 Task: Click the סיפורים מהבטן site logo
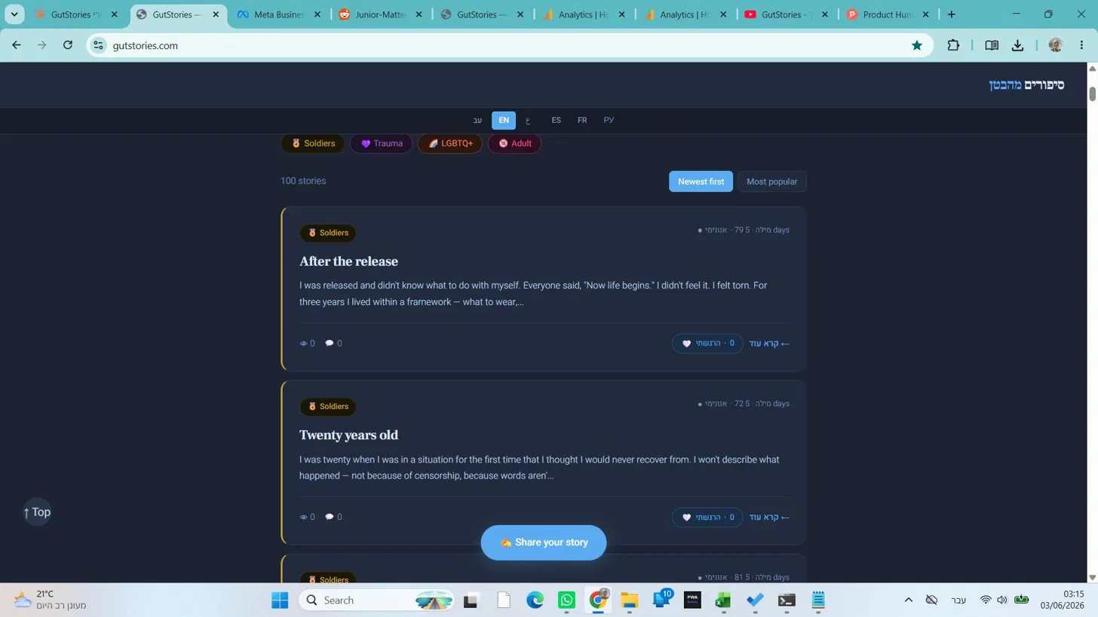pyautogui.click(x=1026, y=85)
